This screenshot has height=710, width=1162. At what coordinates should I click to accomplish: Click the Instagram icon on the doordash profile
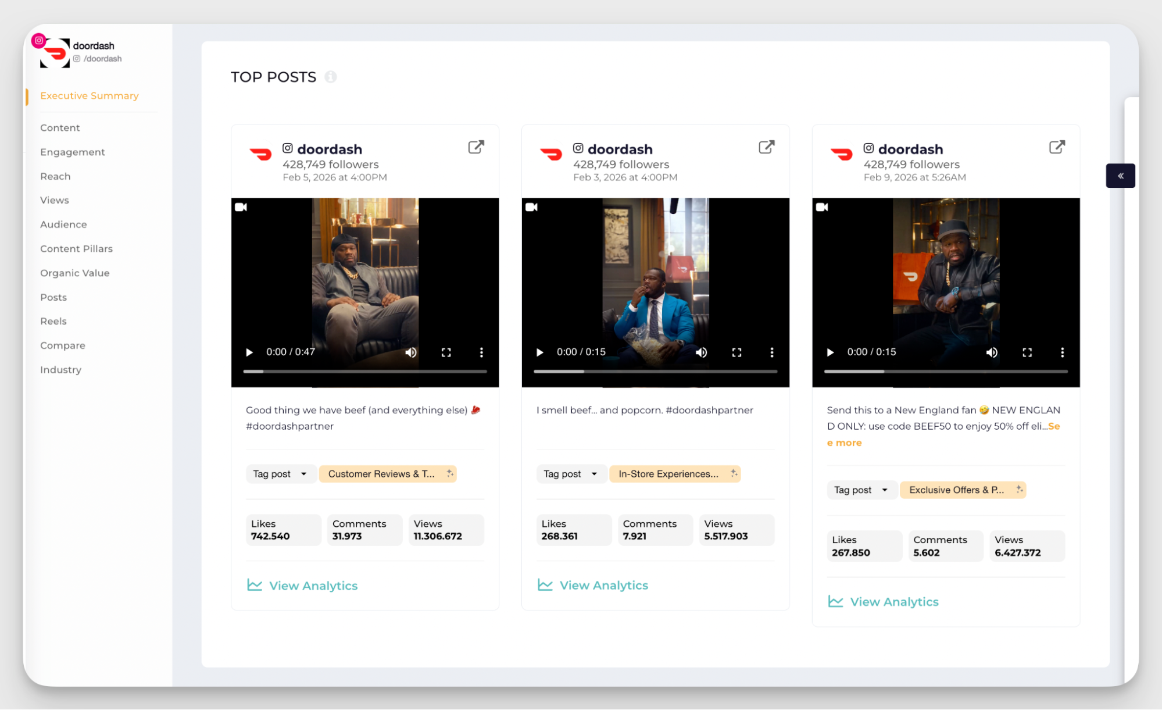click(38, 40)
